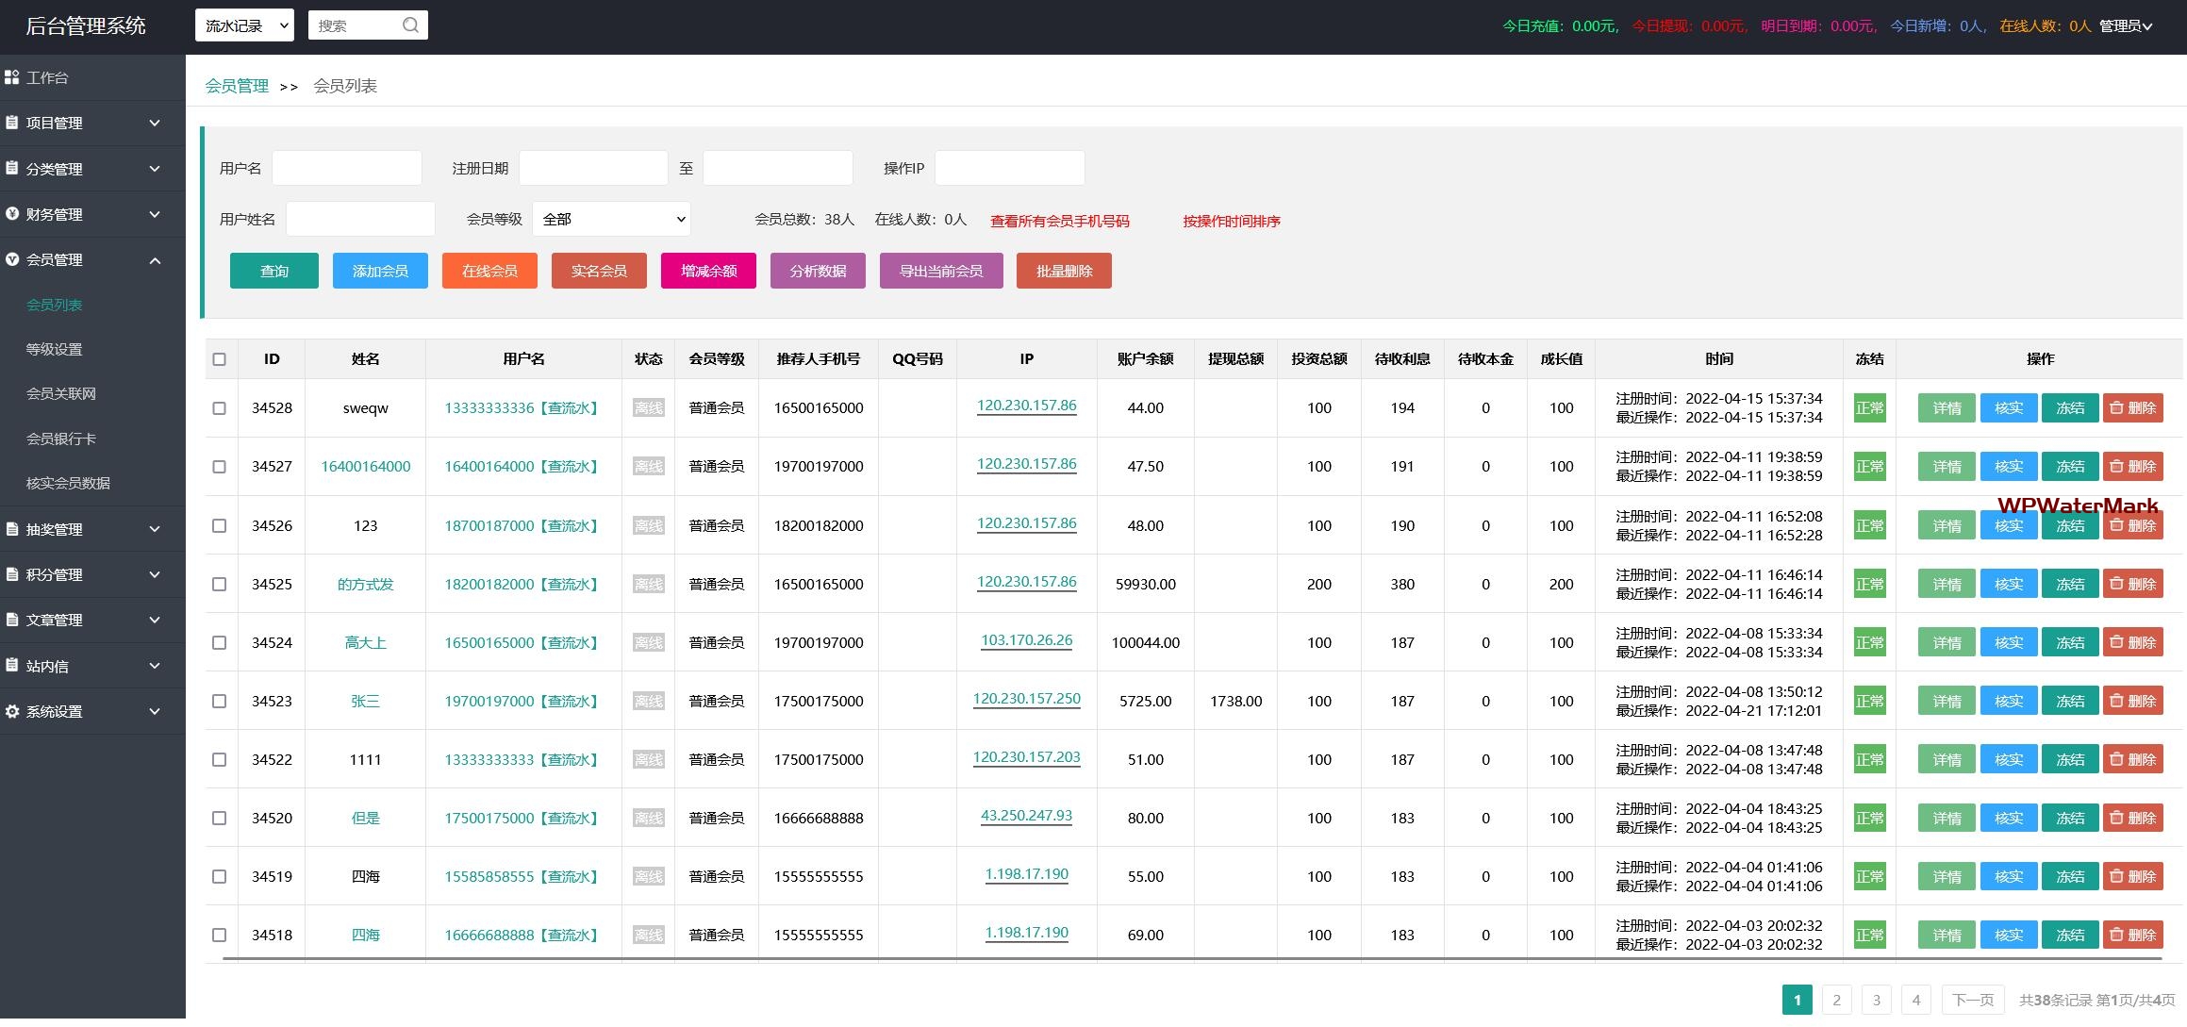Viewport: 2187px width, 1027px height.
Task: Click the search magnifier icon in top bar
Action: pos(410,25)
